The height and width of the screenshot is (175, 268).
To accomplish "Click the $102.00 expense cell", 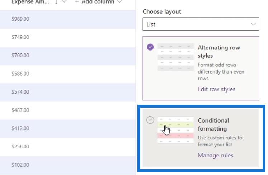I will 20,165.
